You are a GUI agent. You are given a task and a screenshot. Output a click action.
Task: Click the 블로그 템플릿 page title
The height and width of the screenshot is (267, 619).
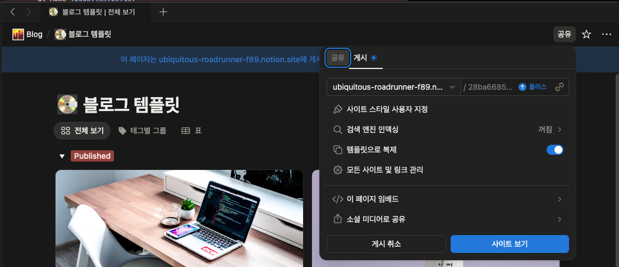tap(131, 104)
